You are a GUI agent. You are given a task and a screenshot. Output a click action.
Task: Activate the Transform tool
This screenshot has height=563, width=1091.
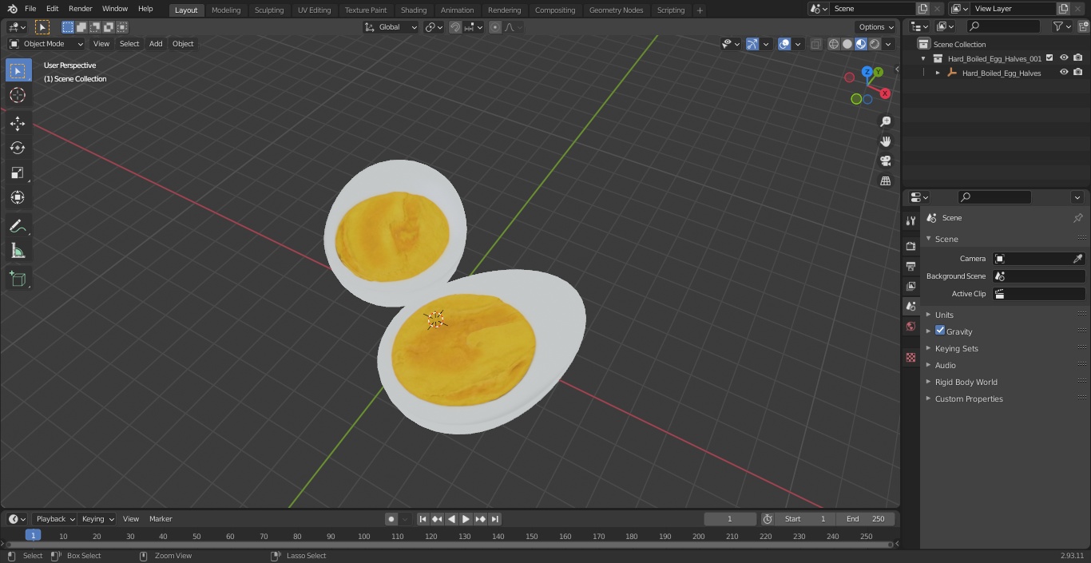pos(18,197)
